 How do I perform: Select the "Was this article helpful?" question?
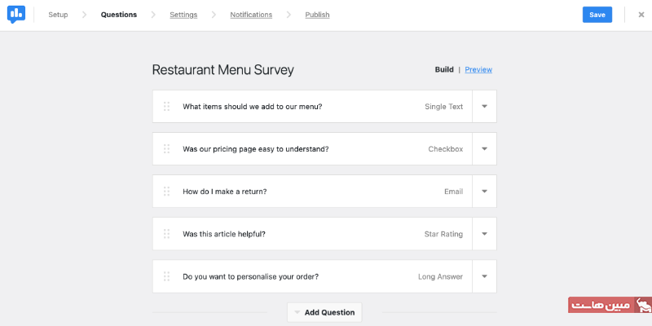[x=224, y=234]
